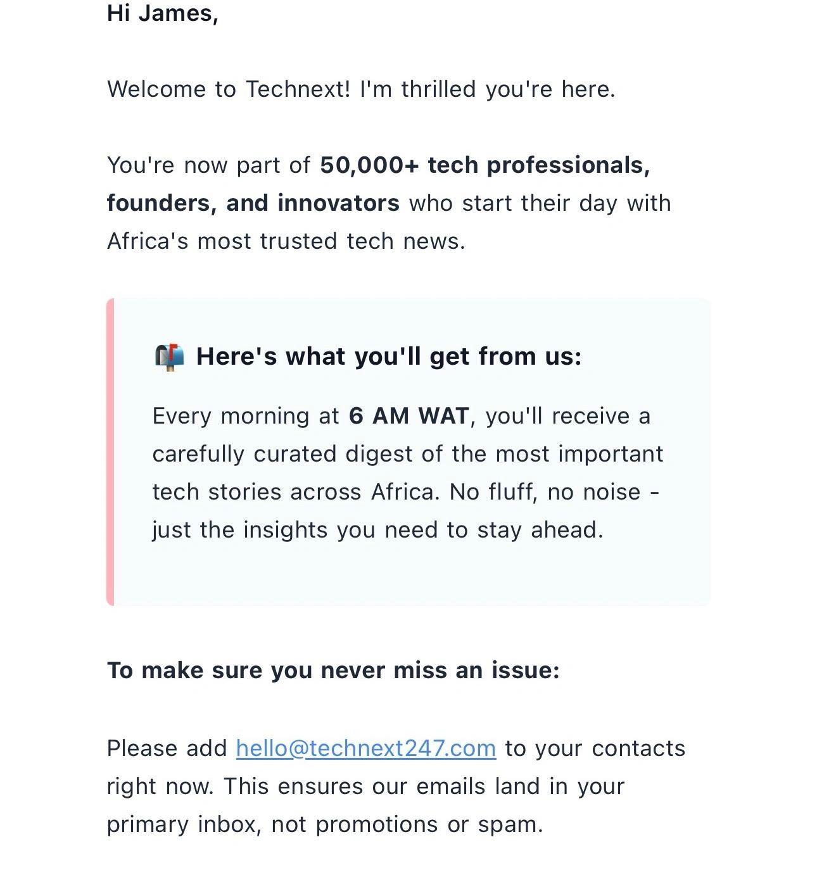Screen dimensions: 817x870
Task: Click "to your contacts" after the email link
Action: click(x=595, y=748)
